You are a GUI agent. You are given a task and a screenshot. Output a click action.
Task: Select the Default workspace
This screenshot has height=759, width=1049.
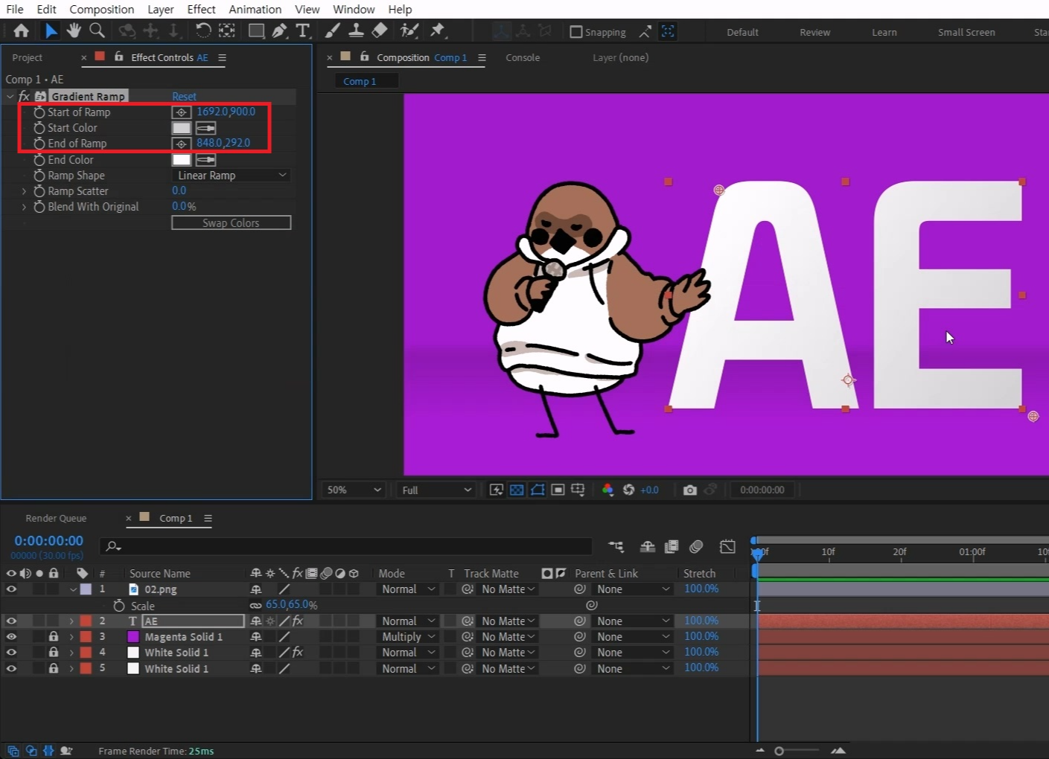tap(742, 32)
